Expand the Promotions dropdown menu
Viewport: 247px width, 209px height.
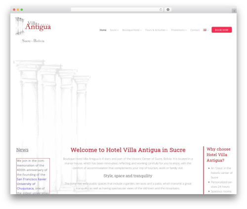click(179, 30)
